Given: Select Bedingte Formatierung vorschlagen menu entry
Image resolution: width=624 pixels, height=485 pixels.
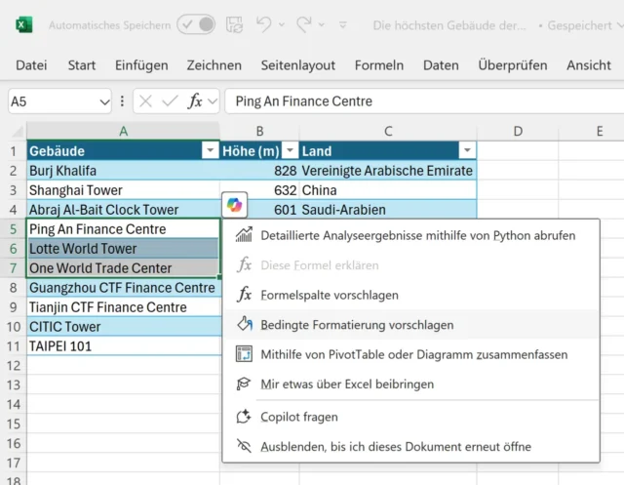Looking at the screenshot, I should [357, 325].
